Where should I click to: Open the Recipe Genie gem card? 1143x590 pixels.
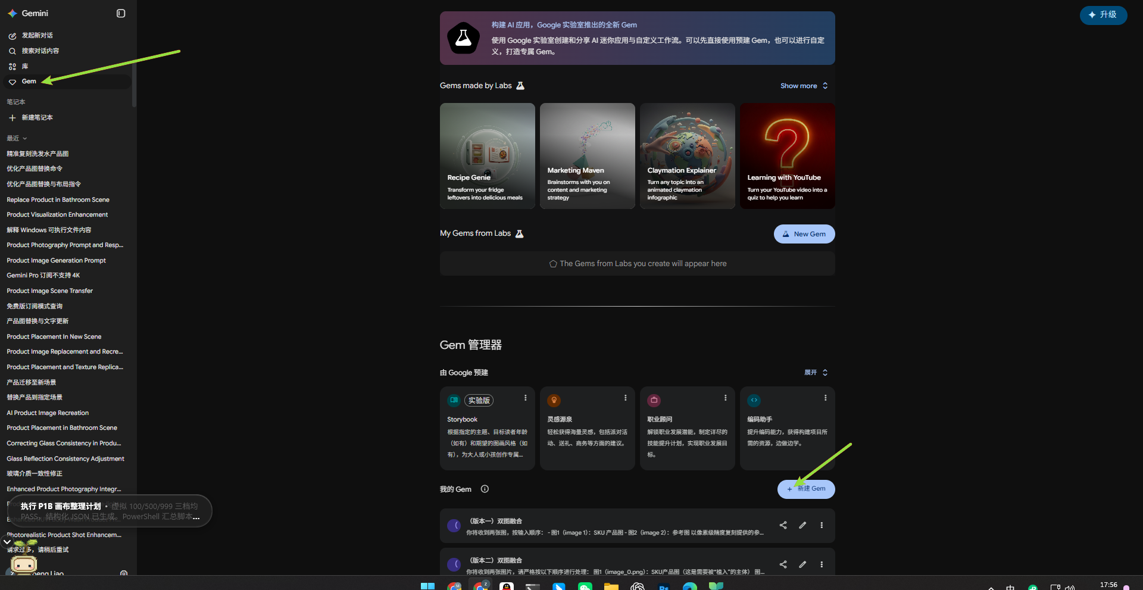pos(487,156)
